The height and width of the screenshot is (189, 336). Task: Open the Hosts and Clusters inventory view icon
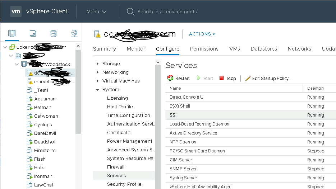[12, 34]
